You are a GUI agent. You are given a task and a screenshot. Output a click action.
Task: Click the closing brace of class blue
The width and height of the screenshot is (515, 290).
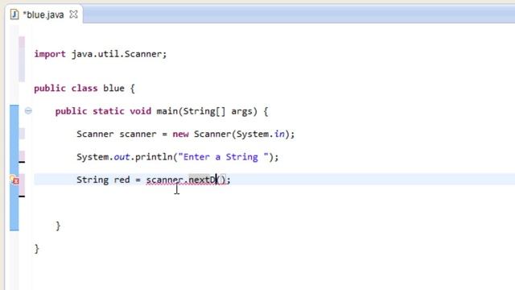(x=36, y=249)
